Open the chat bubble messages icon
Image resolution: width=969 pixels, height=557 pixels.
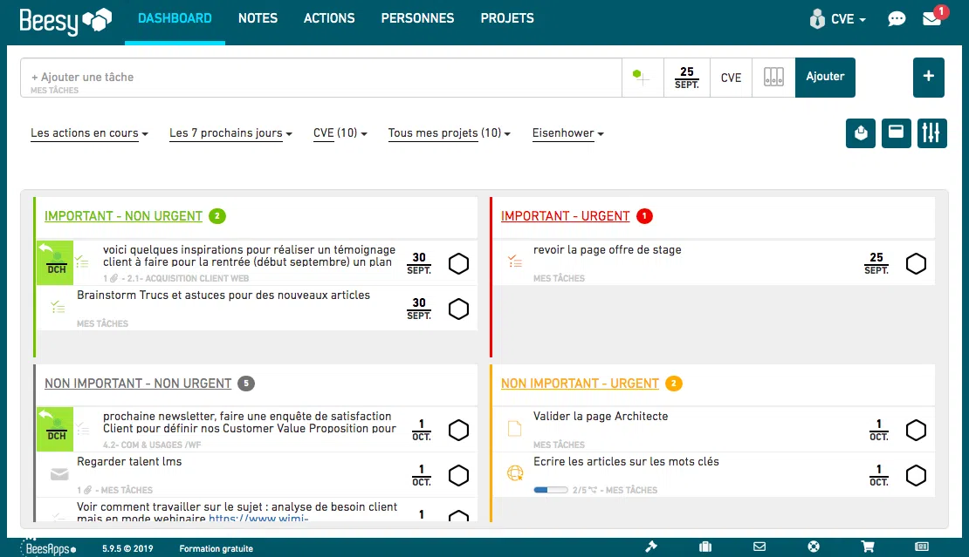896,19
